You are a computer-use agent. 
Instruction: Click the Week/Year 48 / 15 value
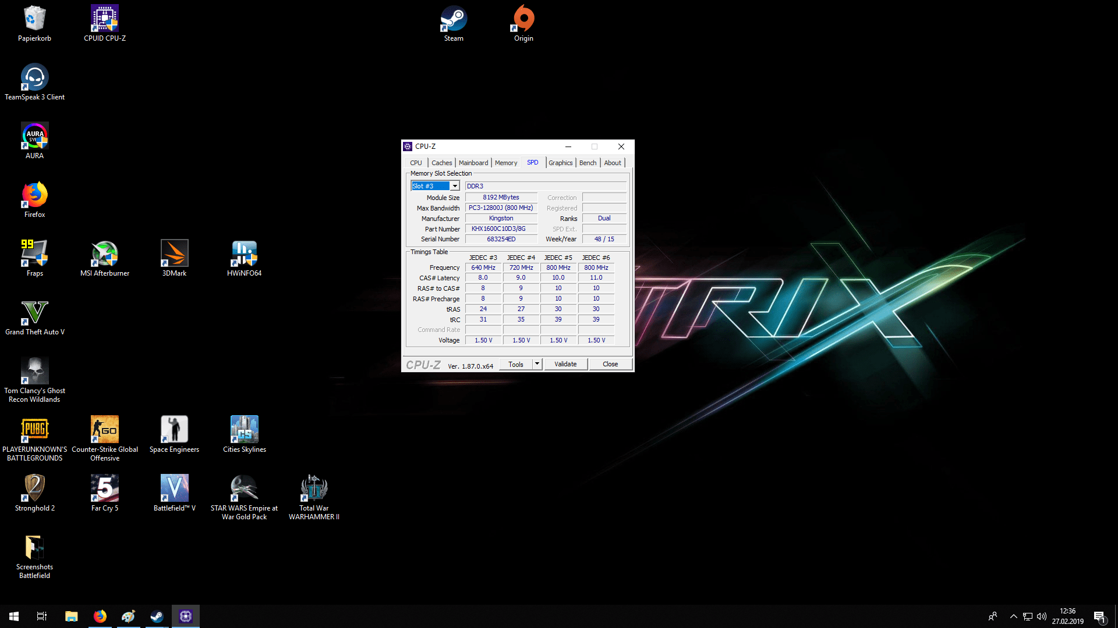604,239
